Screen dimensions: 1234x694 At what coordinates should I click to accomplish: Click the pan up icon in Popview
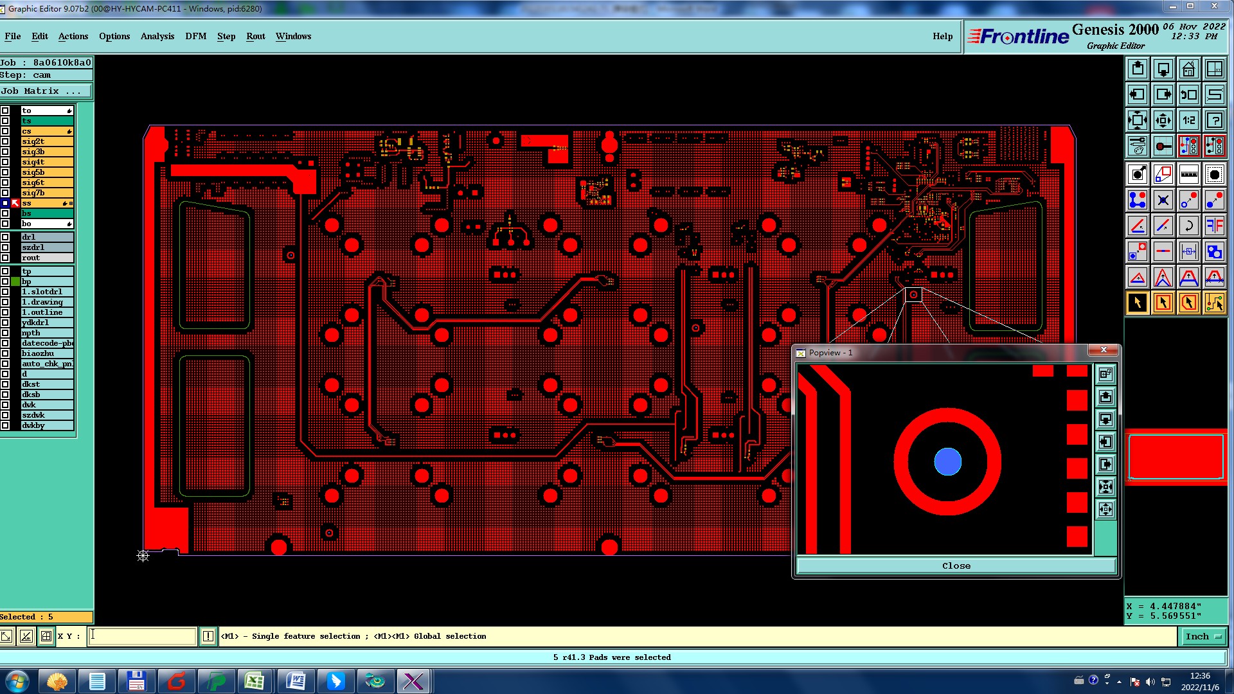click(1105, 396)
